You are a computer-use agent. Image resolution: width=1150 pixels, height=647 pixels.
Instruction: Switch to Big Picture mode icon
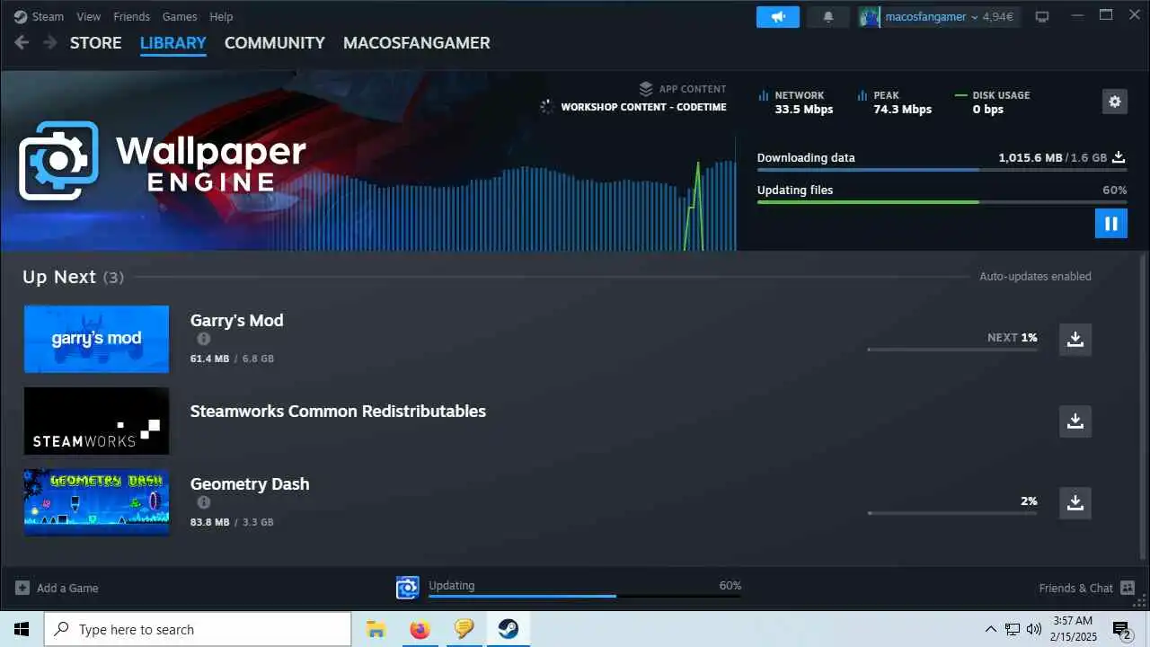(x=1042, y=16)
